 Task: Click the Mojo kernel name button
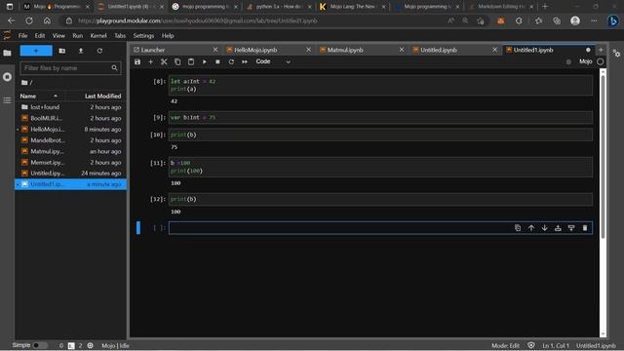point(585,61)
